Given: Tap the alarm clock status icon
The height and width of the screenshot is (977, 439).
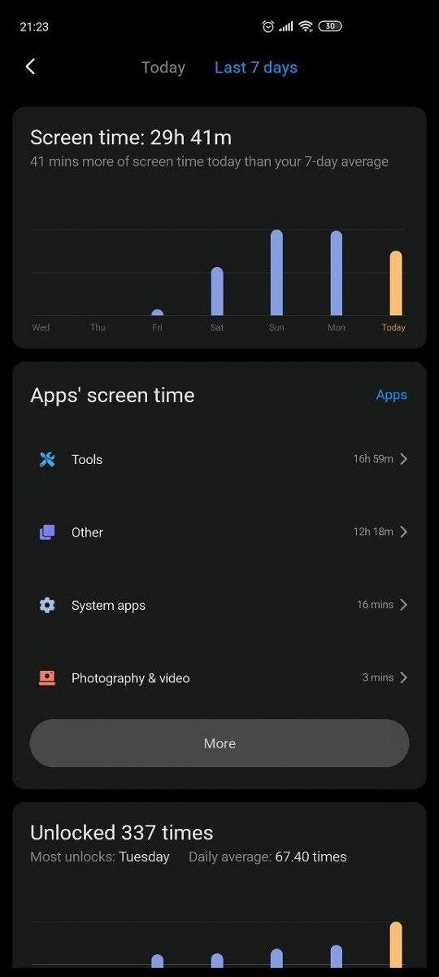Looking at the screenshot, I should coord(268,27).
